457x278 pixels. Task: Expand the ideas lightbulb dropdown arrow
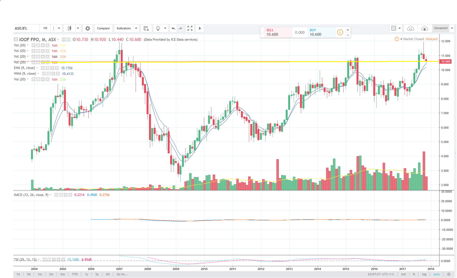point(165,28)
